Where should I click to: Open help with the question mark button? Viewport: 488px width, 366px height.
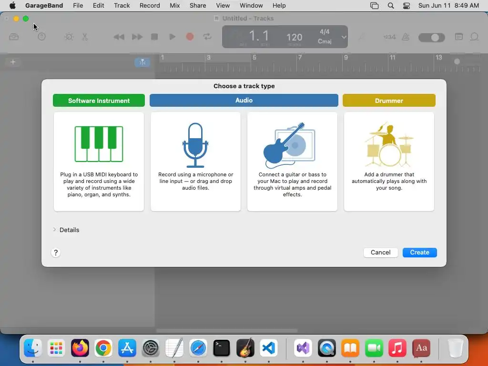(x=56, y=253)
